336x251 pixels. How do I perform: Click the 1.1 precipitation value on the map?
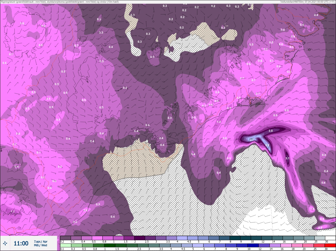[x=13, y=211]
